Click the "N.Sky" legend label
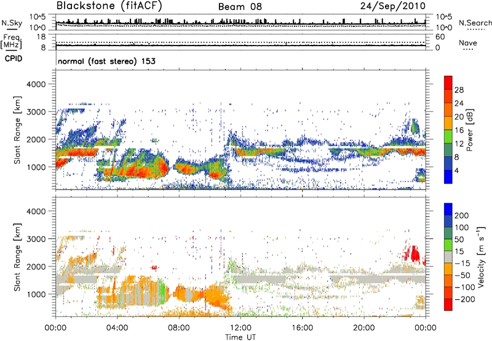 click(x=12, y=23)
